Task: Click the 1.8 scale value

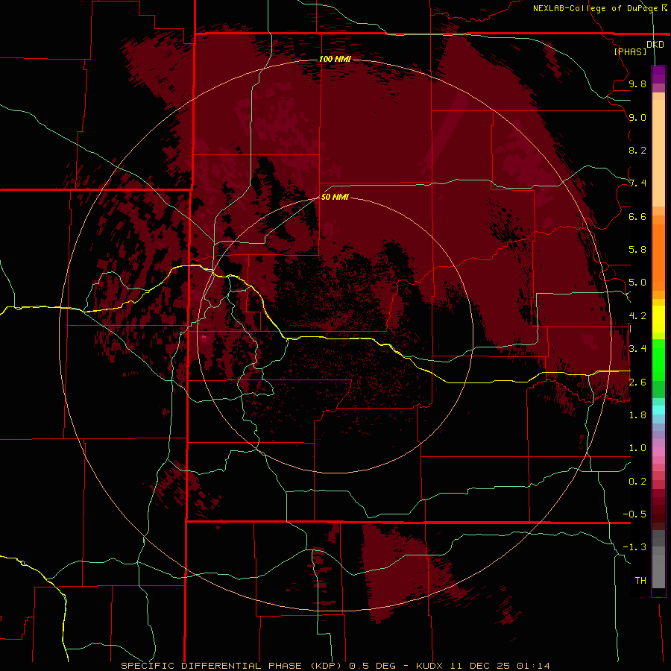Action: tap(637, 415)
